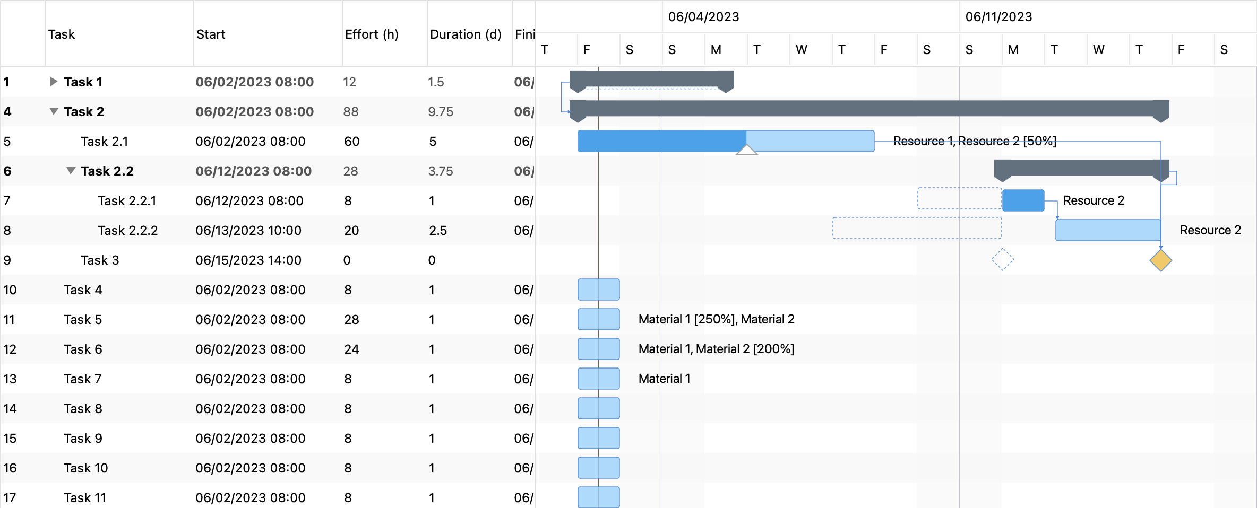Sort by the Task column header
The width and height of the screenshot is (1257, 508).
coord(62,34)
